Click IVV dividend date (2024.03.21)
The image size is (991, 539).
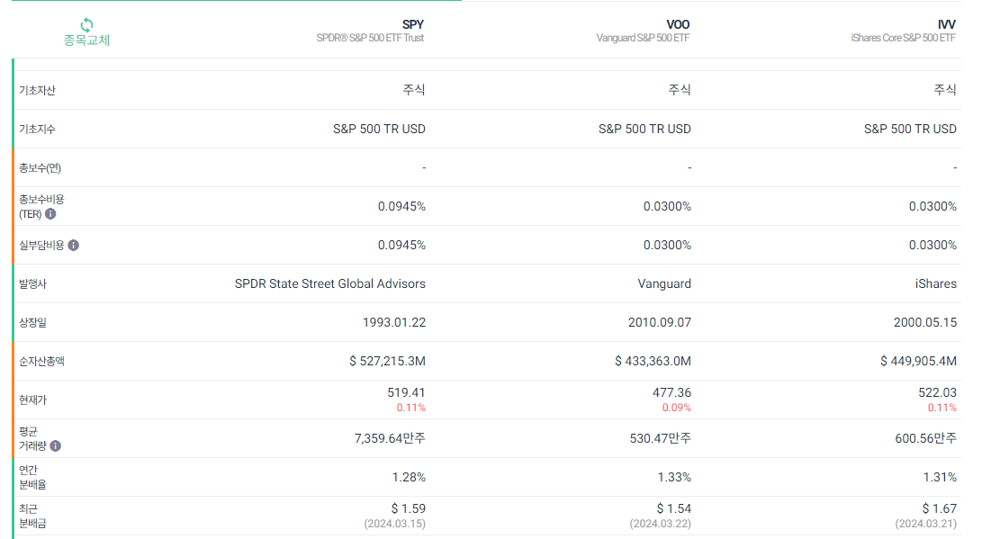(926, 524)
